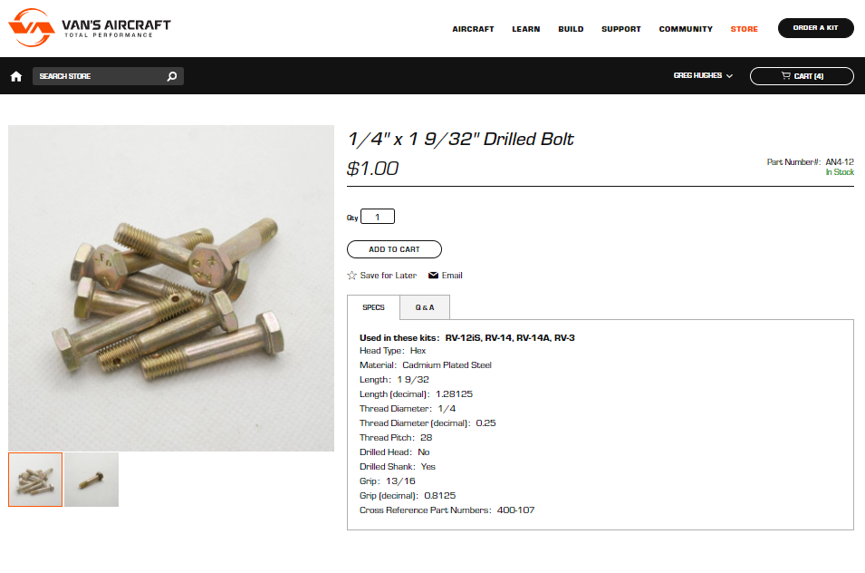
Task: Go to the Store section
Action: [745, 29]
